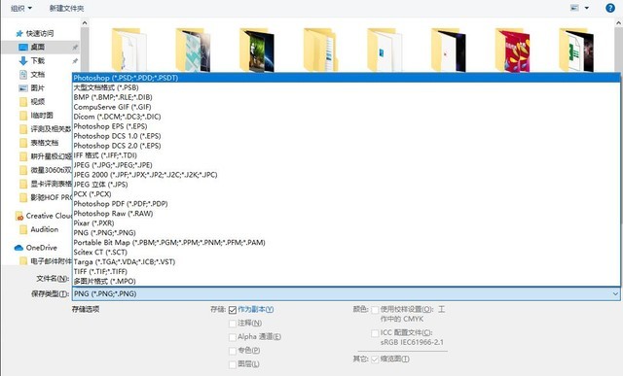
Task: Click the Creative Cloud folder icon
Action: (x=19, y=216)
